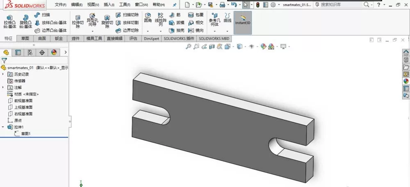Collapse the 拉伸1 feature node
The image size is (410, 187).
3,127
